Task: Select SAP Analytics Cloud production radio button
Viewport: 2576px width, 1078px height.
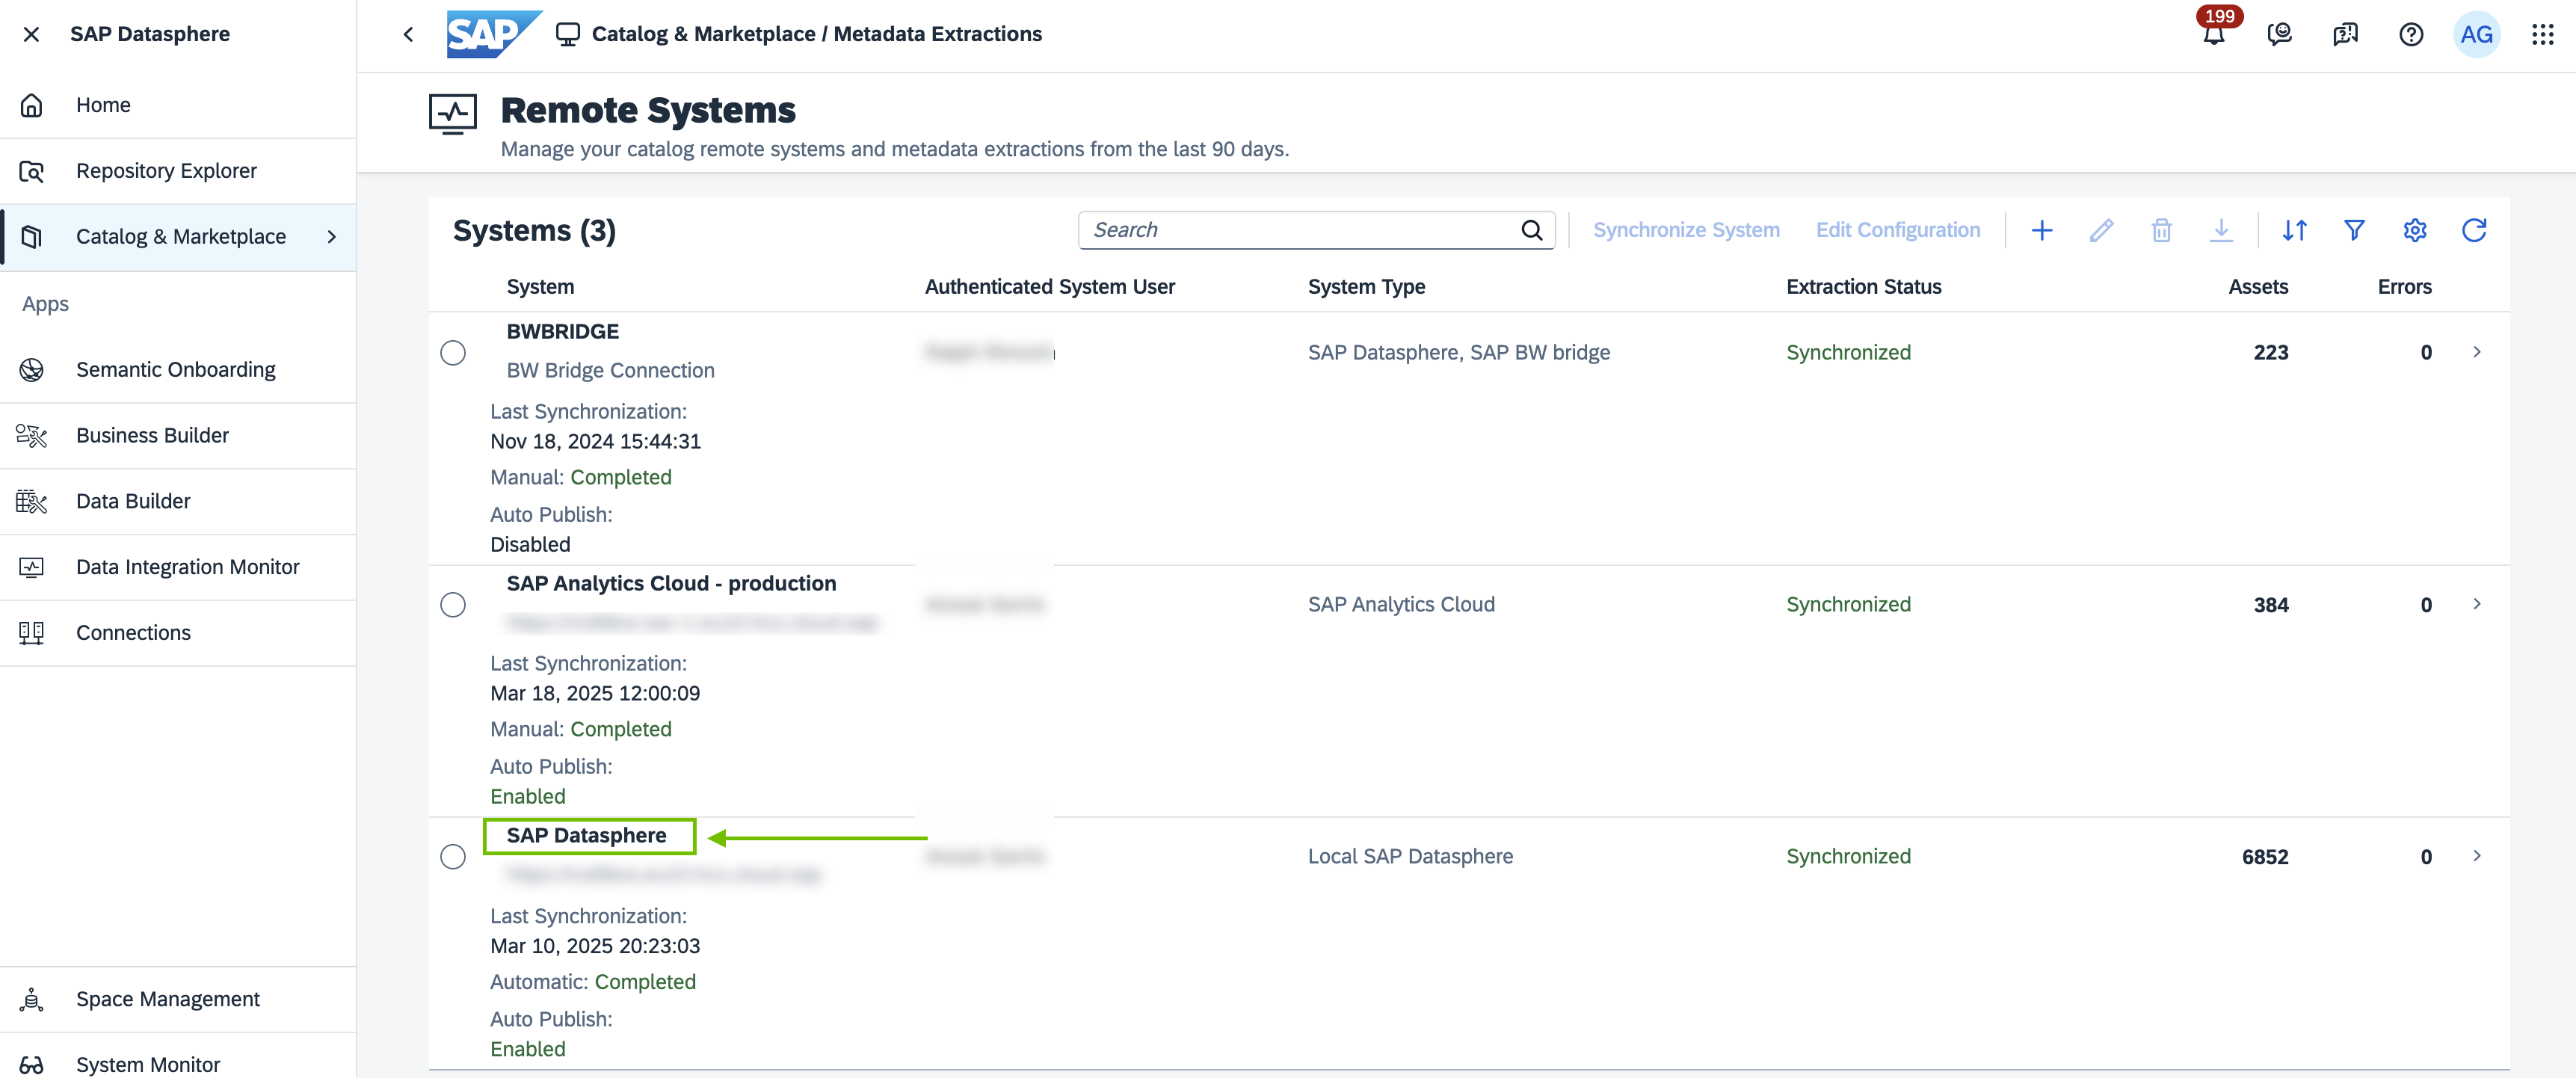Action: (x=453, y=605)
